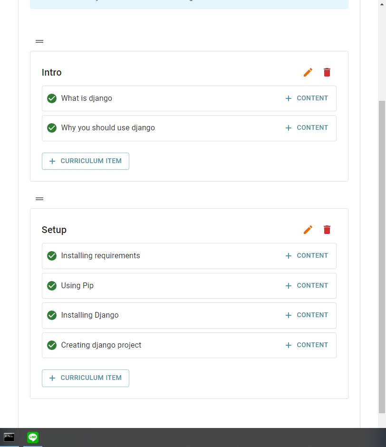The image size is (386, 447).
Task: Open the command prompt in the taskbar
Action: (9, 437)
